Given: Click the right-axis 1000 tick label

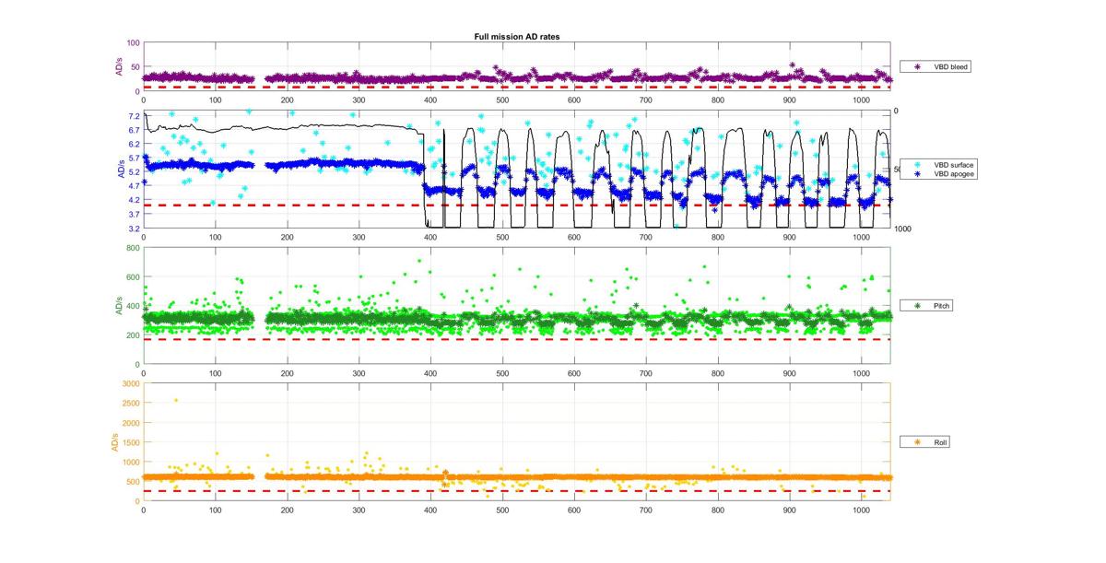Looking at the screenshot, I should pos(902,229).
